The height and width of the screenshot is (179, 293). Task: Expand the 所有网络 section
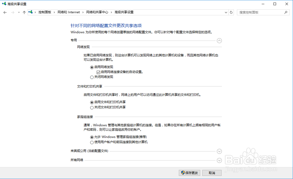219,160
